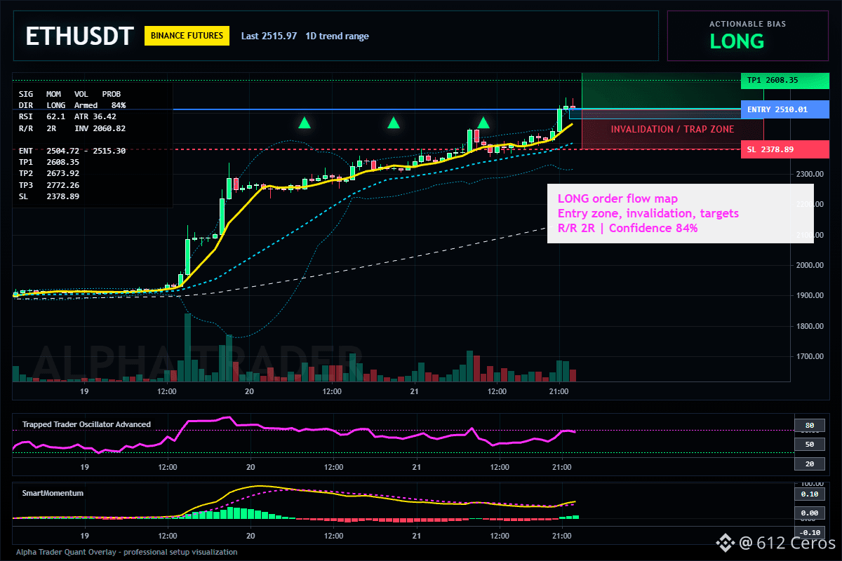The height and width of the screenshot is (561, 842).
Task: Click the 1D trend range label
Action: [337, 36]
